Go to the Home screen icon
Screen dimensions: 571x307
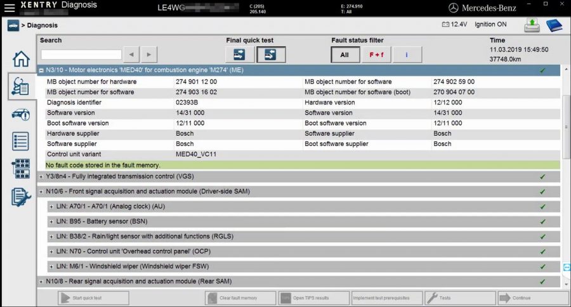pos(21,58)
